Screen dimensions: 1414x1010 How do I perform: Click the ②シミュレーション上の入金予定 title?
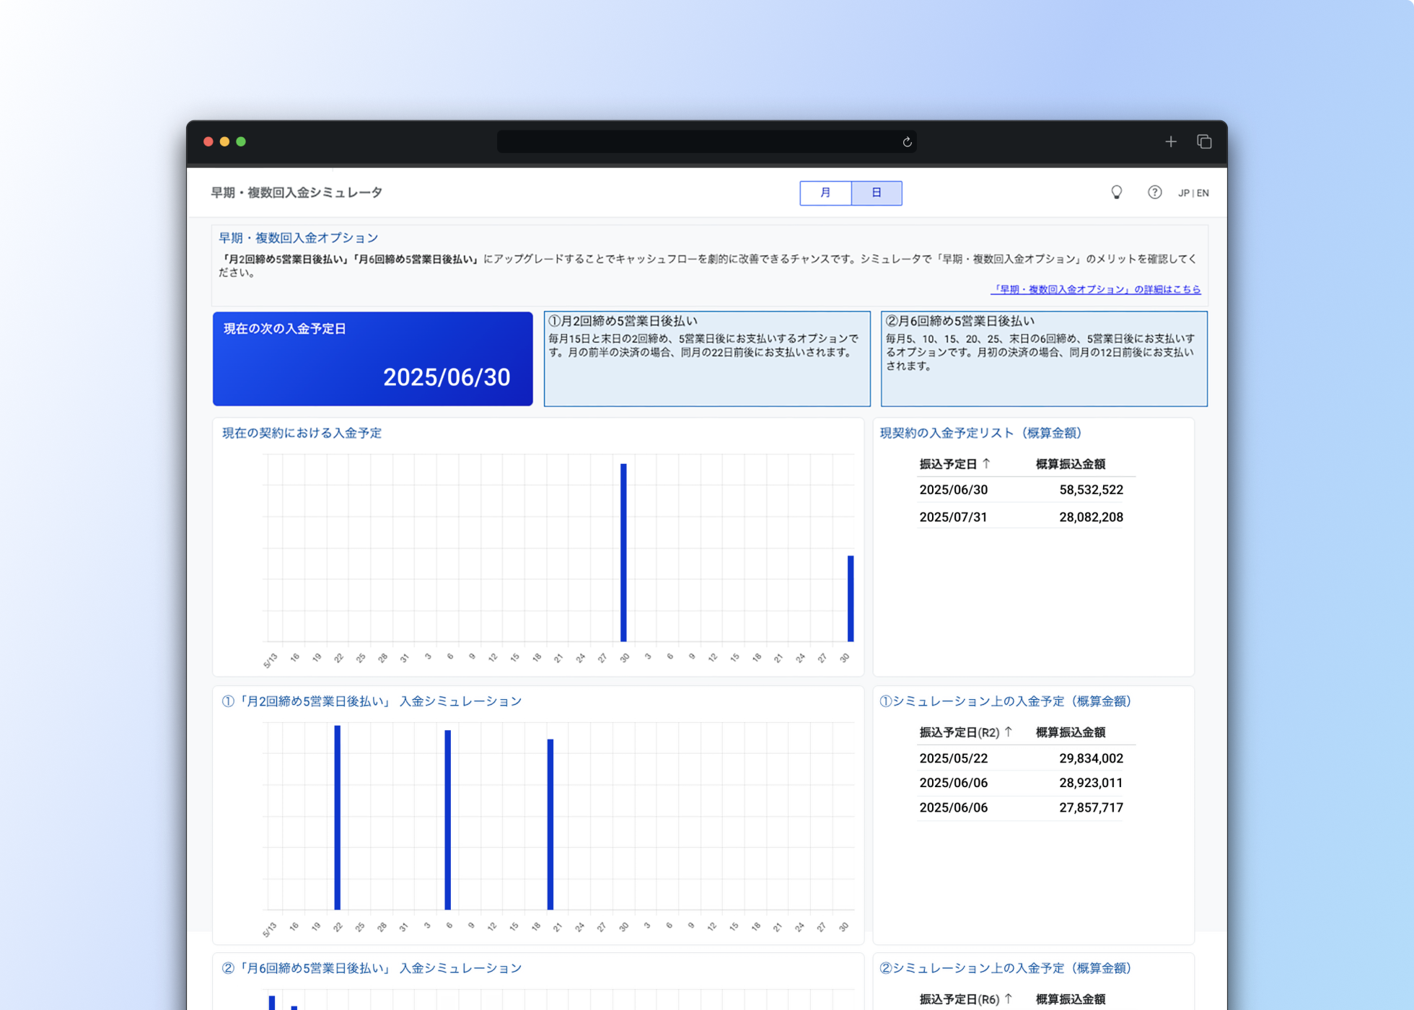(1005, 968)
